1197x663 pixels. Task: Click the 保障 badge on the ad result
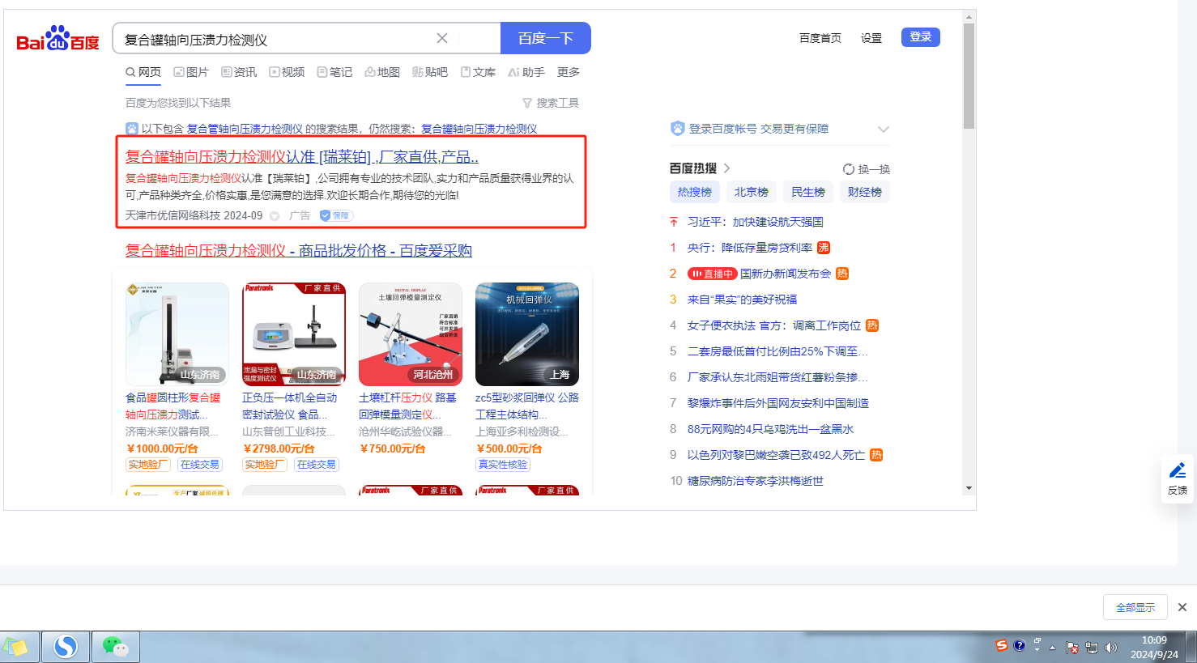click(335, 215)
